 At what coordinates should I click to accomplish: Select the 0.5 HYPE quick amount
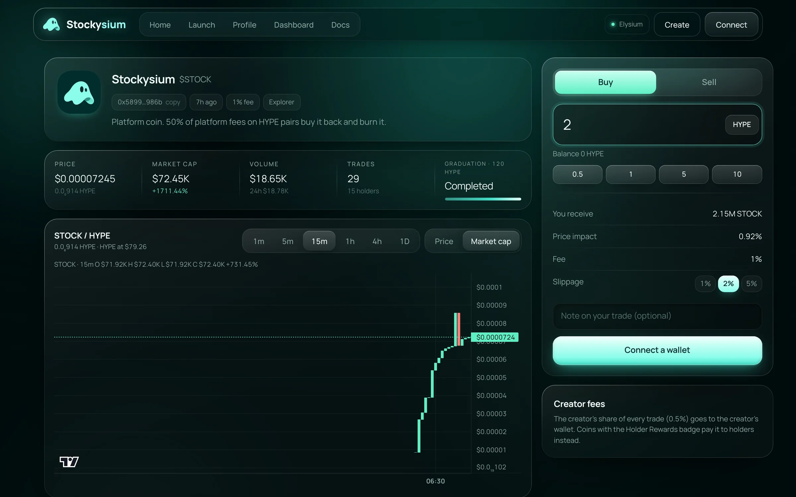click(x=577, y=174)
